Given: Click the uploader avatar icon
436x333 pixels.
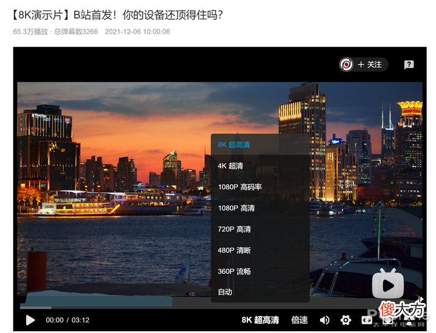Looking at the screenshot, I should pyautogui.click(x=346, y=65).
